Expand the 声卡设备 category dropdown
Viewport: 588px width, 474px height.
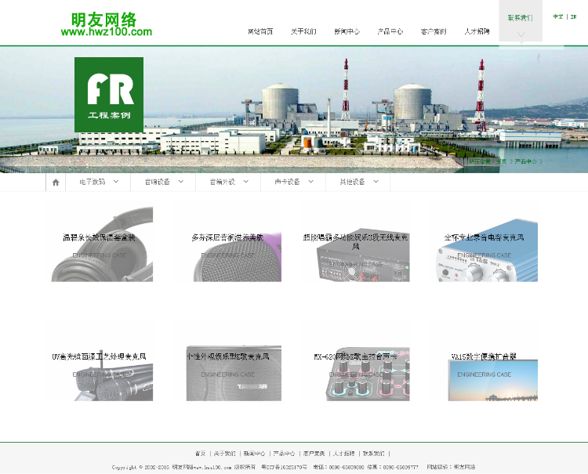coord(293,182)
